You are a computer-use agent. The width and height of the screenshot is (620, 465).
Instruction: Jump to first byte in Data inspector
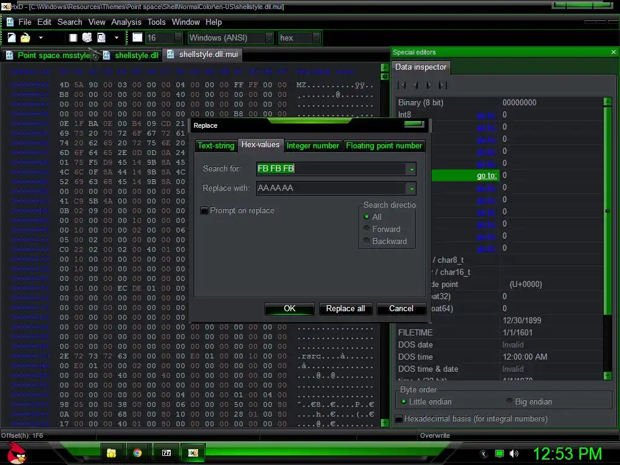tap(402, 85)
